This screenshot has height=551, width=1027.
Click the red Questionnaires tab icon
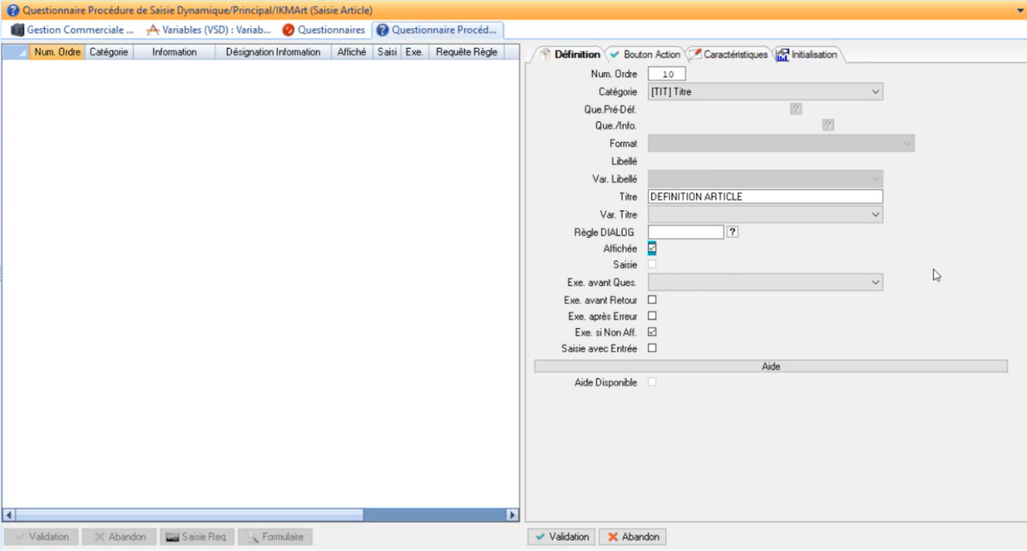288,30
